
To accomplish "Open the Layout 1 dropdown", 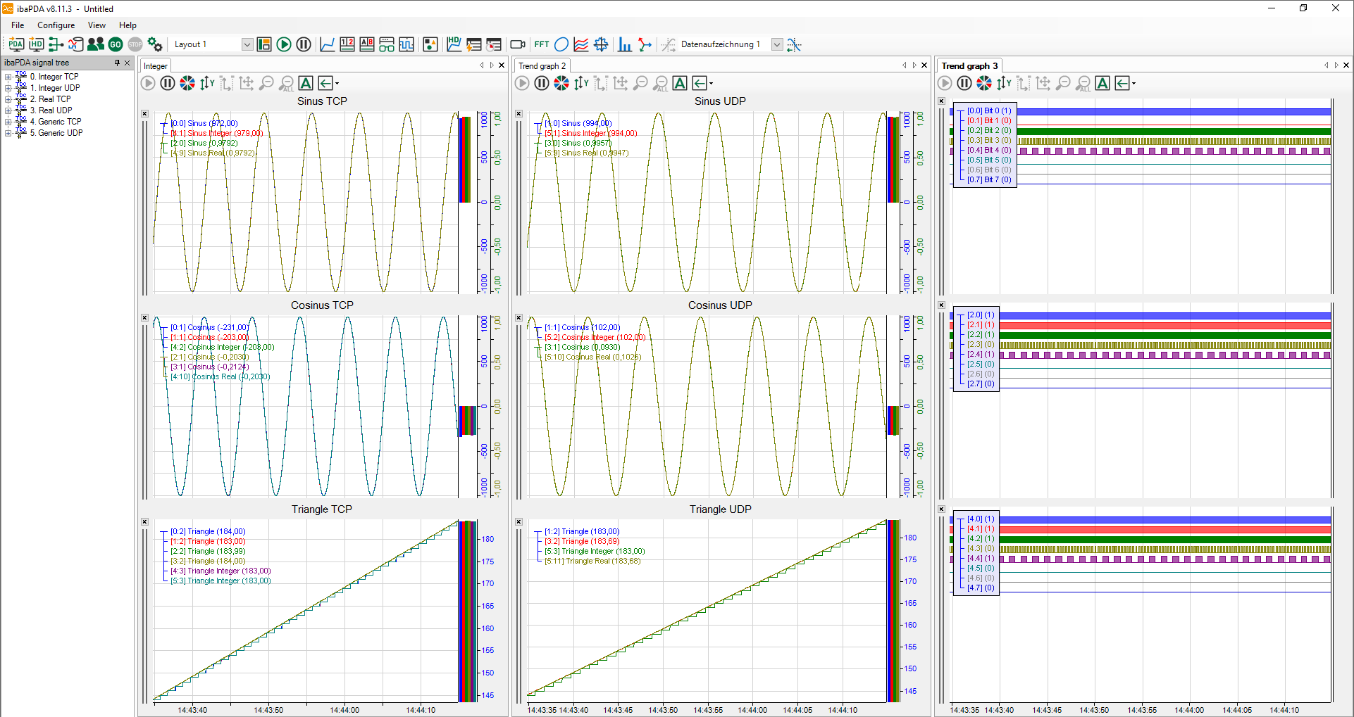I will pos(247,44).
